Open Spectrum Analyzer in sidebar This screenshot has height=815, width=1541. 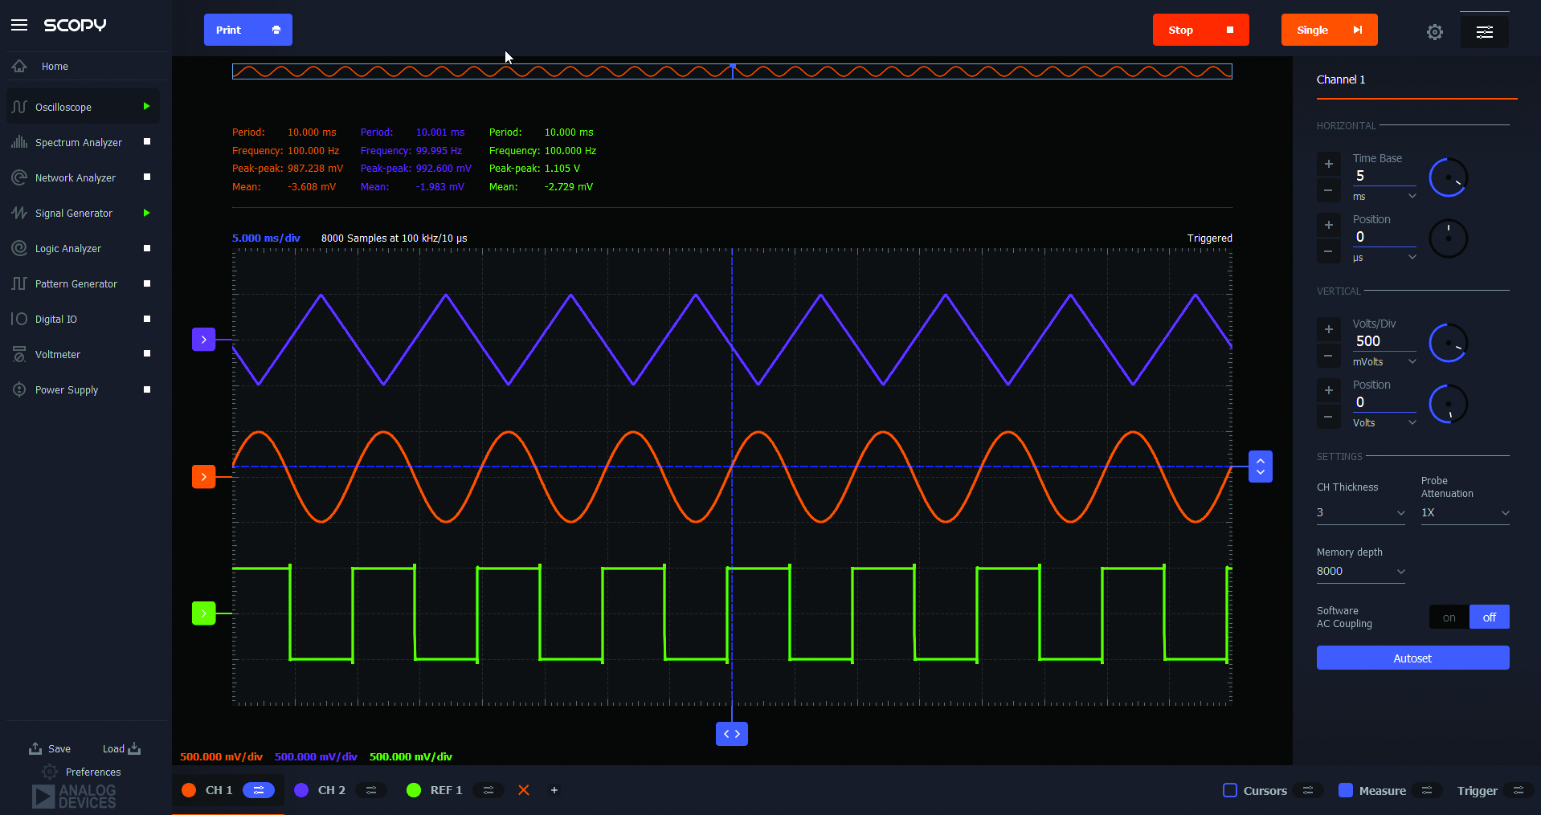[x=79, y=142]
